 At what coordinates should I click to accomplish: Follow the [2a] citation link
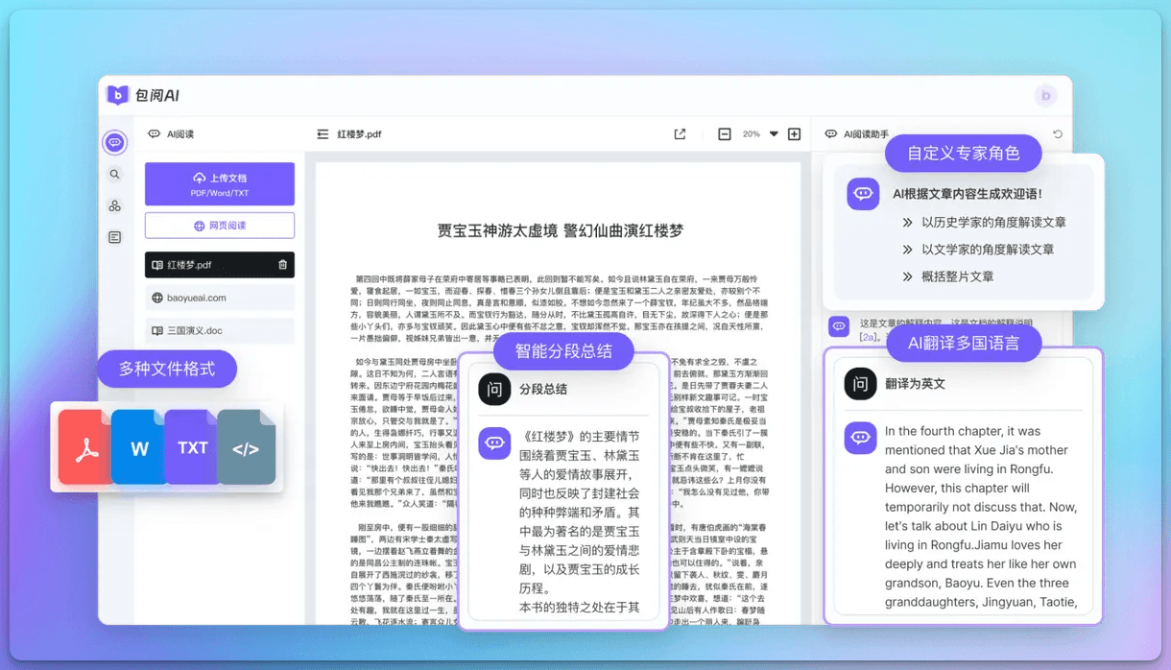(x=869, y=337)
